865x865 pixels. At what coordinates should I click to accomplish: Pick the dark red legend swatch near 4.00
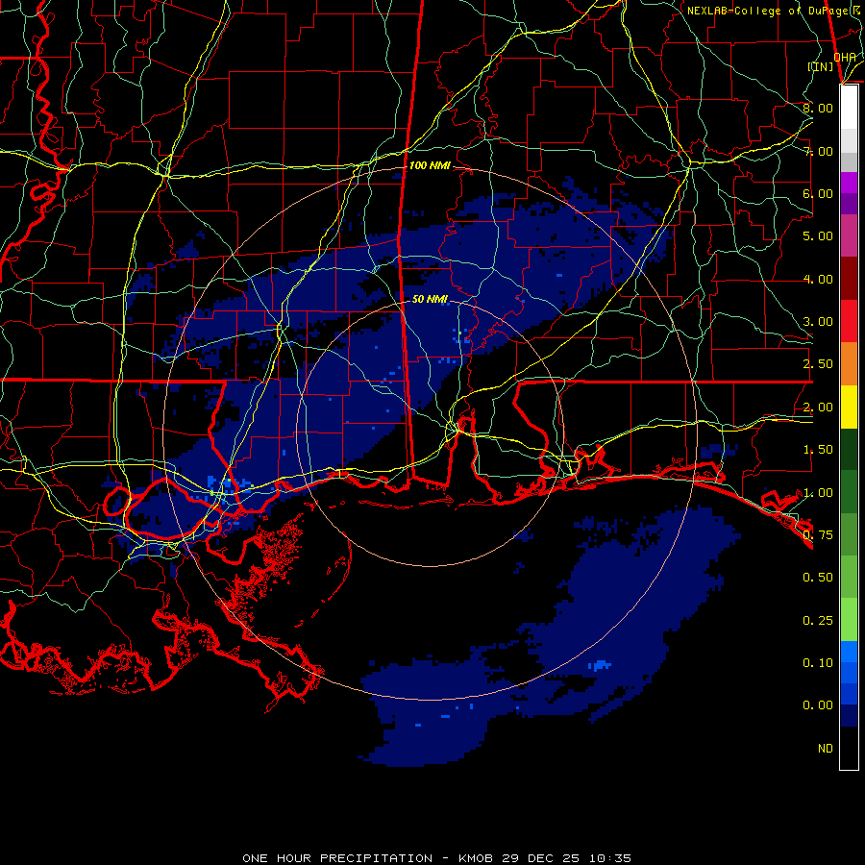849,279
